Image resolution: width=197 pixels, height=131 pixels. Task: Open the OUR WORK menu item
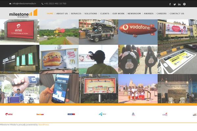(x=118, y=13)
